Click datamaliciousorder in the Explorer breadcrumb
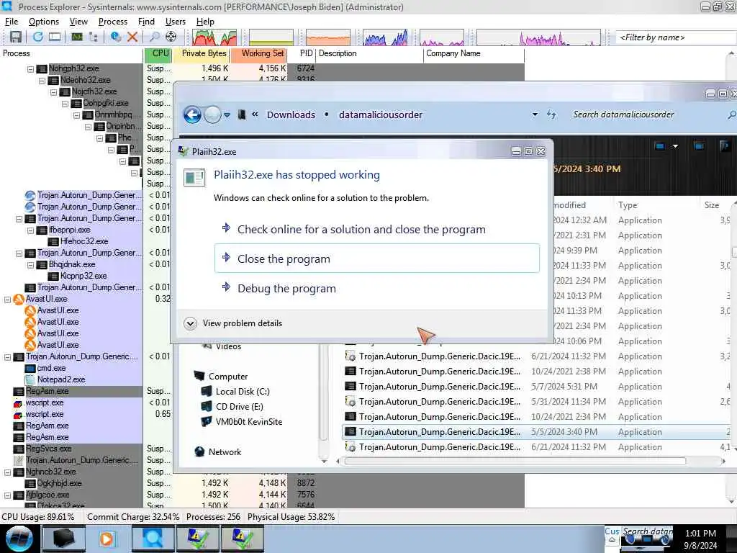This screenshot has width=737, height=553. click(381, 114)
